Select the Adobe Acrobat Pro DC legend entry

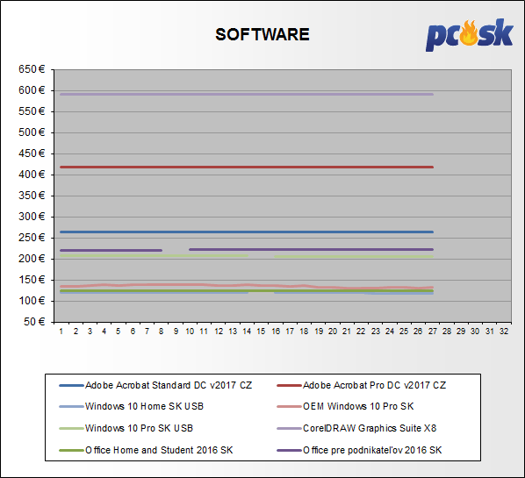click(362, 385)
